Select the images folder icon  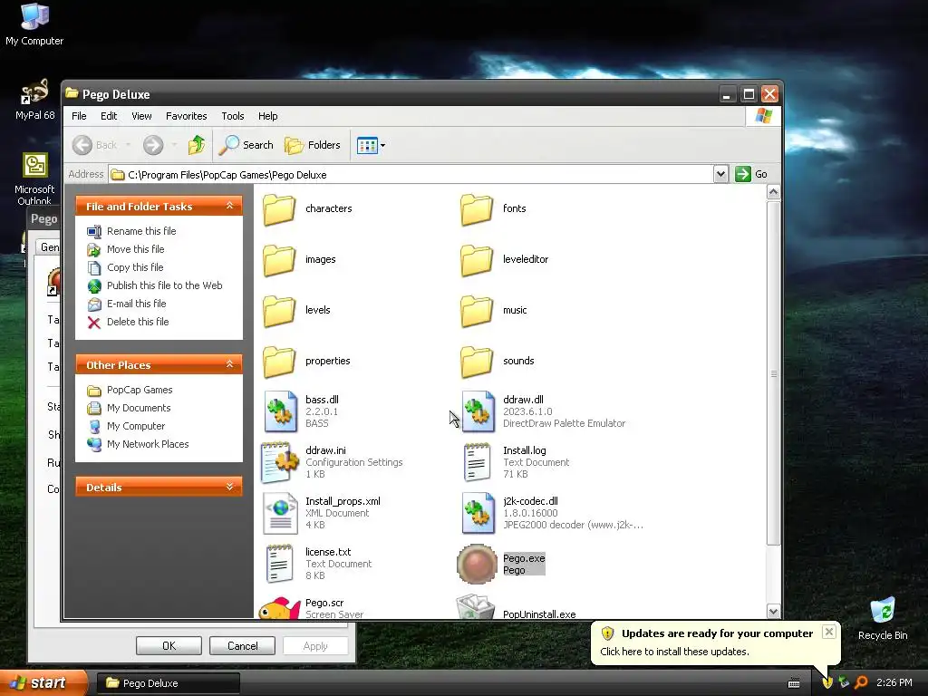[x=279, y=260]
